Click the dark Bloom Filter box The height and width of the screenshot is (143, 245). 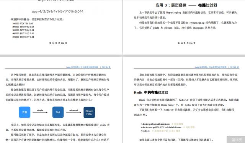(89, 112)
